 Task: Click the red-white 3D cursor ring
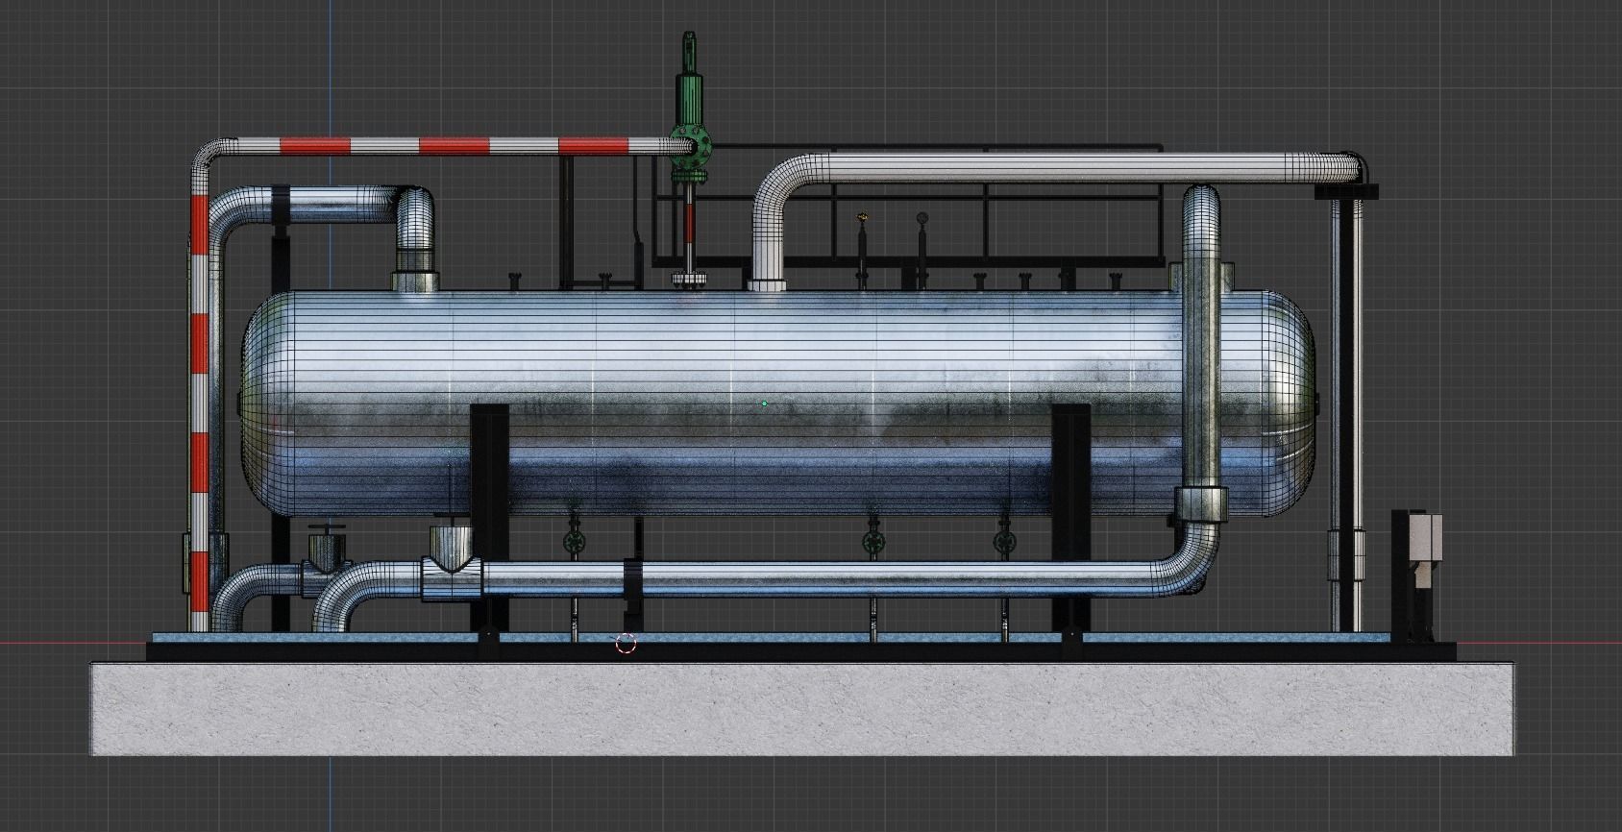[x=626, y=644]
